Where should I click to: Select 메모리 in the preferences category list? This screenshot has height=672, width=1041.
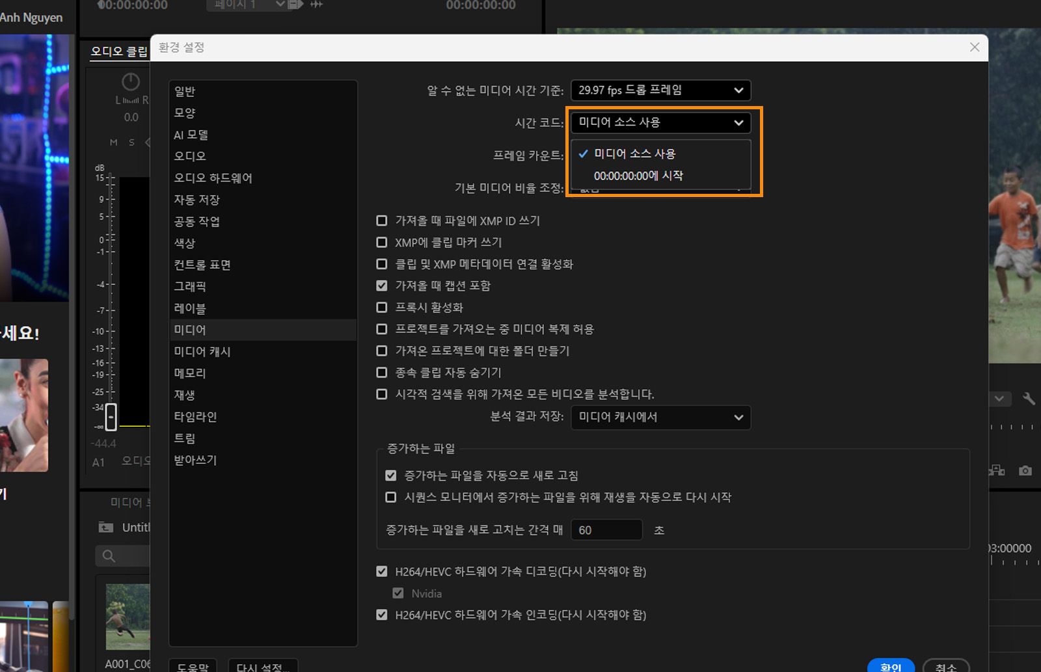pyautogui.click(x=191, y=373)
